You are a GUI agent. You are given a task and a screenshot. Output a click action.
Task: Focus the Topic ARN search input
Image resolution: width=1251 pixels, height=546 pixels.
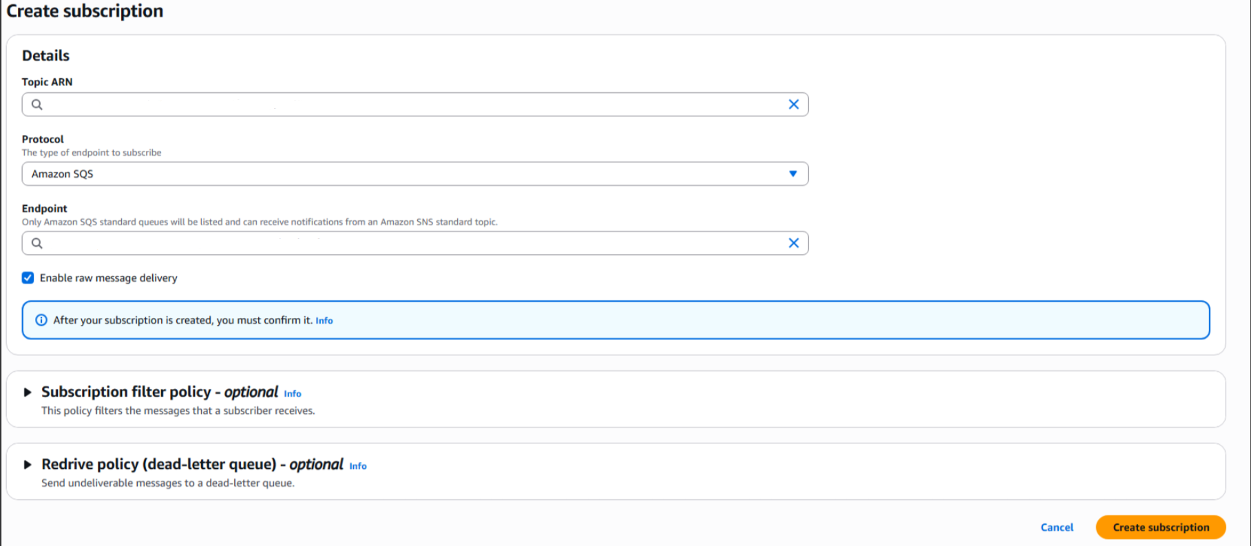(x=415, y=105)
